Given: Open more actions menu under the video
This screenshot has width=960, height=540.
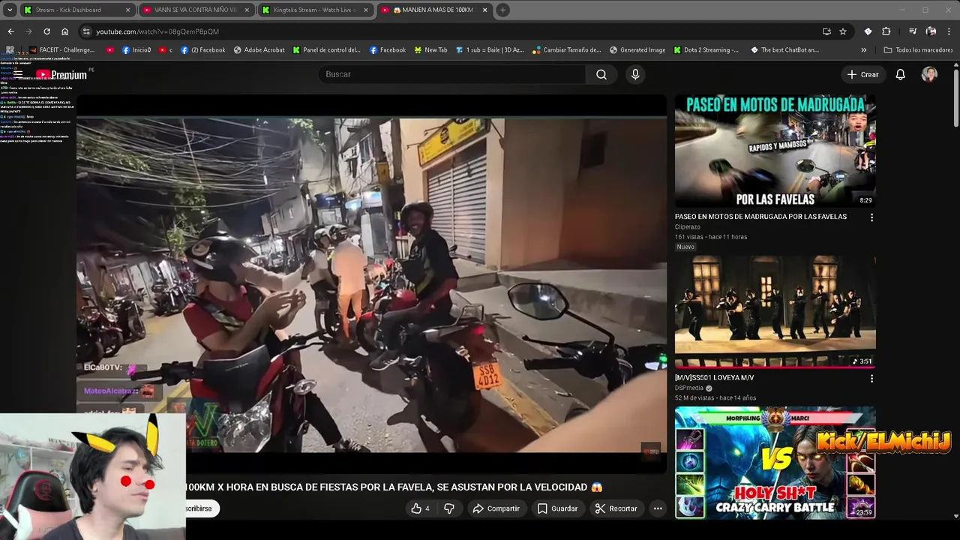Looking at the screenshot, I should (658, 508).
